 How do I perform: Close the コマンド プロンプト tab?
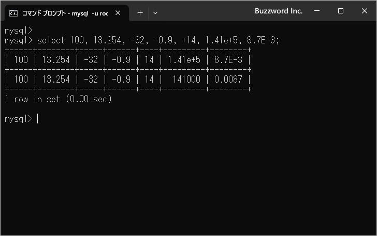119,13
